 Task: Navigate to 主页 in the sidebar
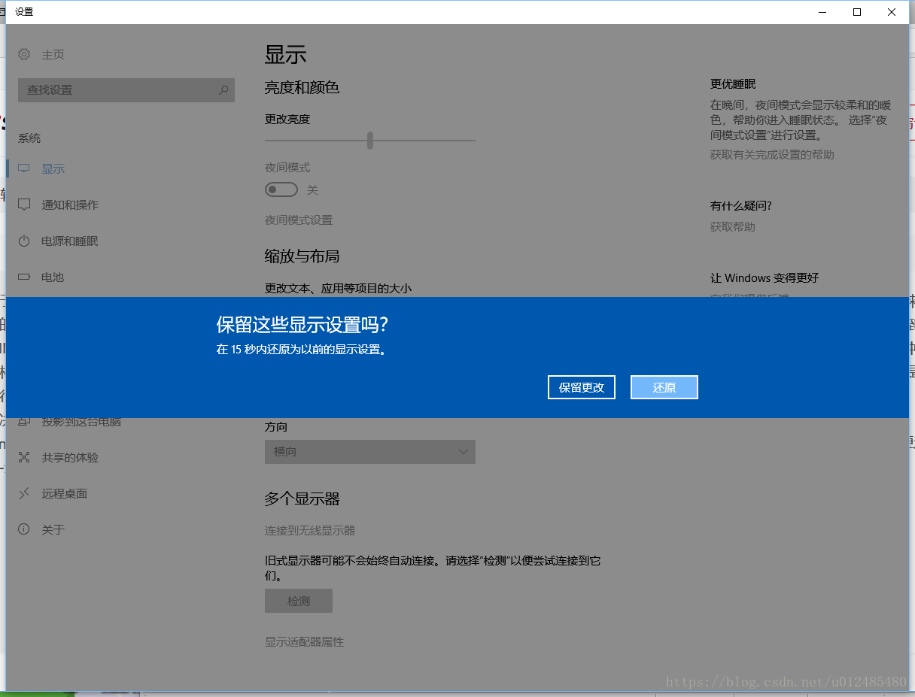(x=53, y=54)
